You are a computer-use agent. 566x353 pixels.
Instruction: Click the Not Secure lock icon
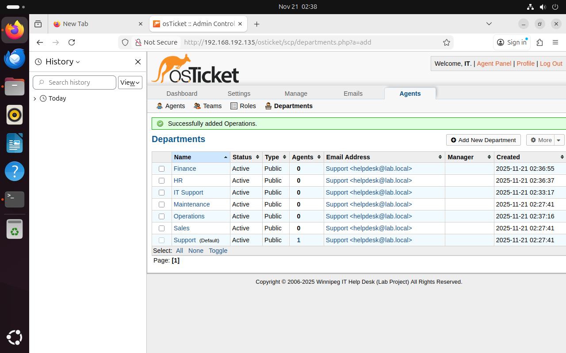pos(138,42)
